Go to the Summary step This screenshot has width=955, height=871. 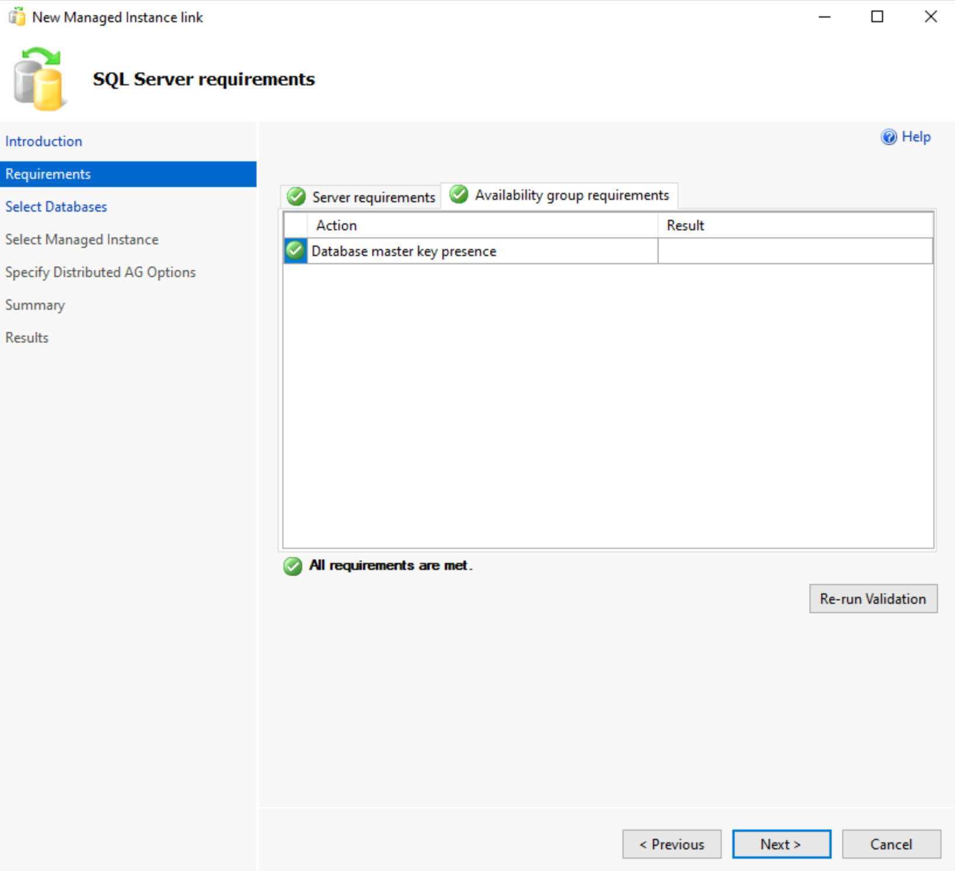point(35,305)
